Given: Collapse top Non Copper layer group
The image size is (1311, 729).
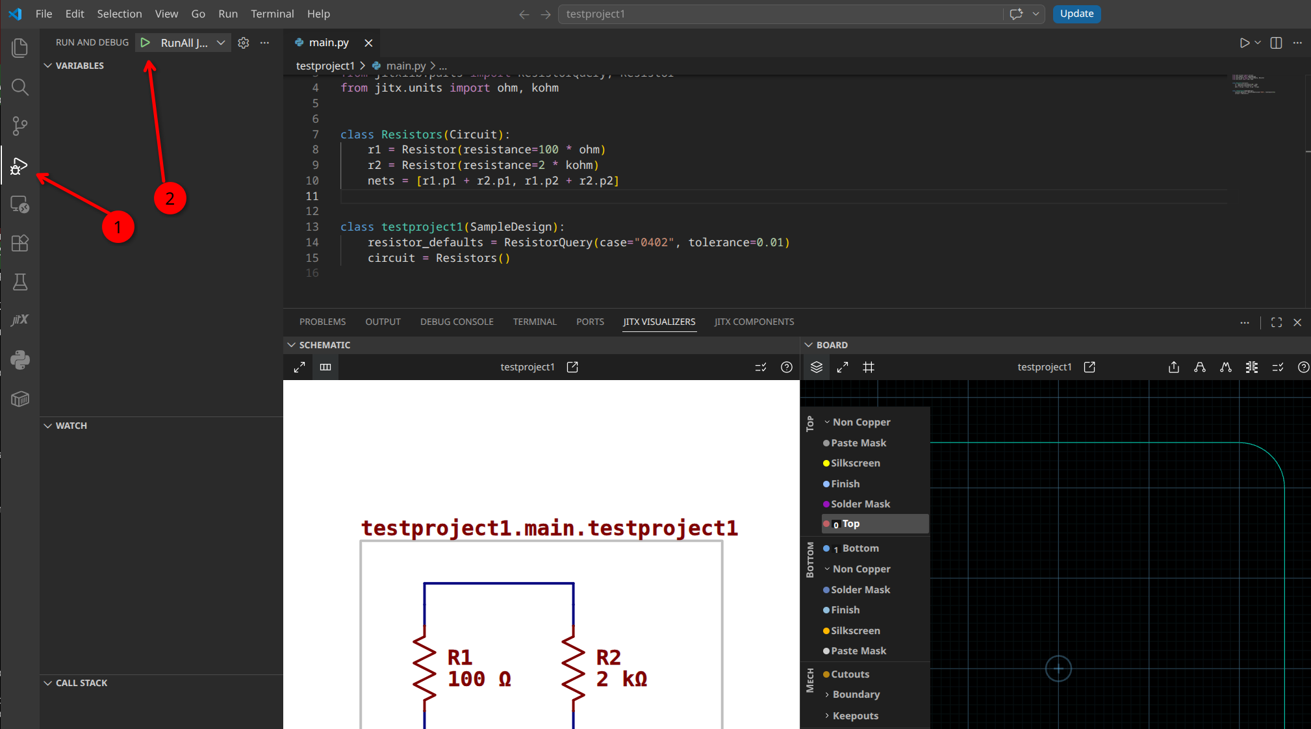Looking at the screenshot, I should click(x=827, y=422).
